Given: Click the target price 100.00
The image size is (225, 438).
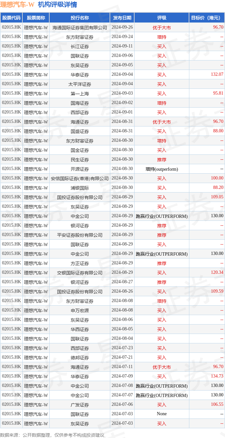Looking at the screenshot, I should coord(217,178).
